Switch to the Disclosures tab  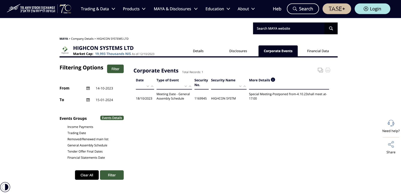coord(238,51)
